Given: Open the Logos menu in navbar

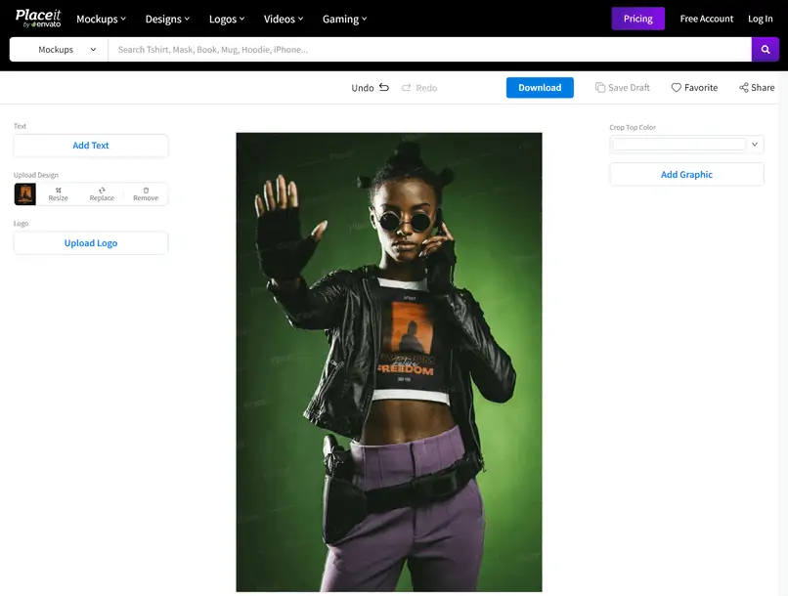Looking at the screenshot, I should (x=227, y=20).
